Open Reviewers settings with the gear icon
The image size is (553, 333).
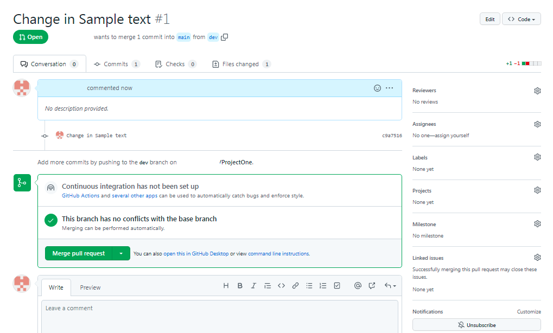coord(537,91)
